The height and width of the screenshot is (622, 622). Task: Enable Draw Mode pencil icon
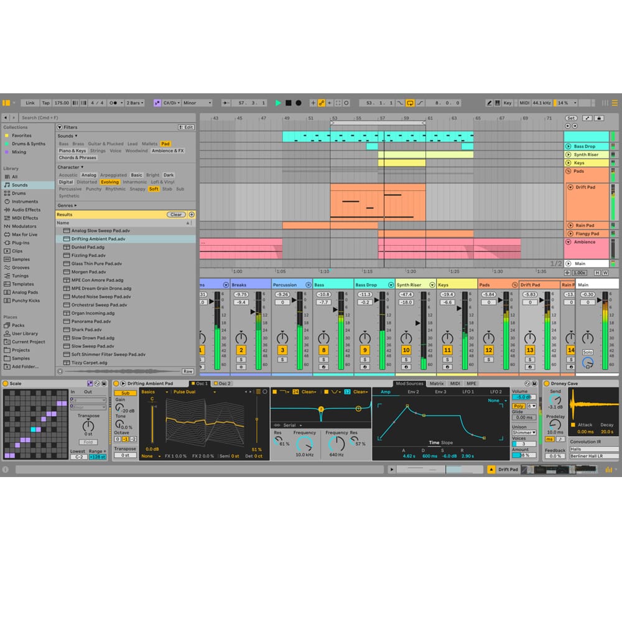coord(490,103)
